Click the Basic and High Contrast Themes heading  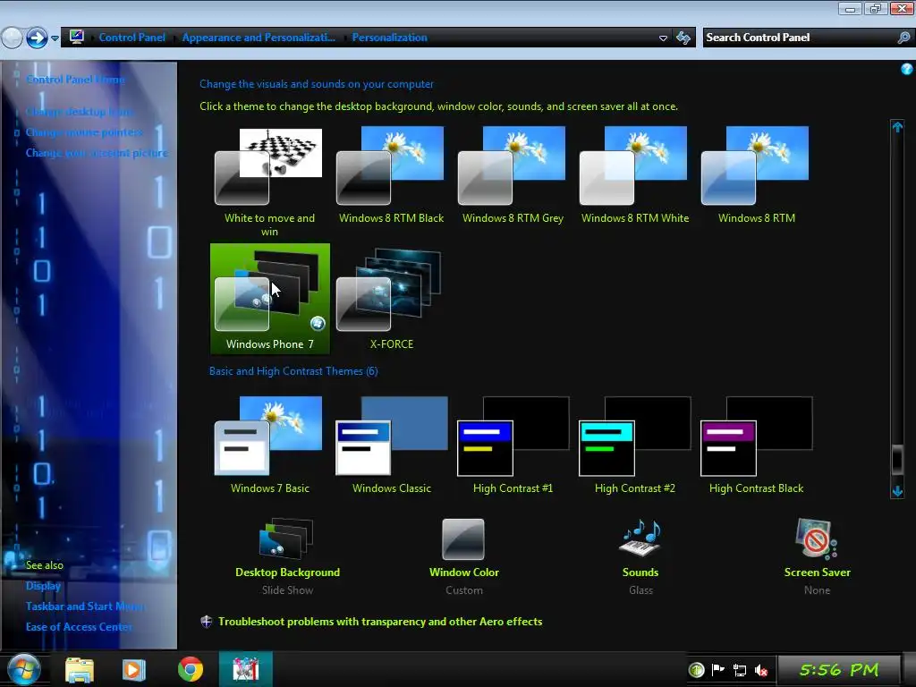(x=293, y=371)
